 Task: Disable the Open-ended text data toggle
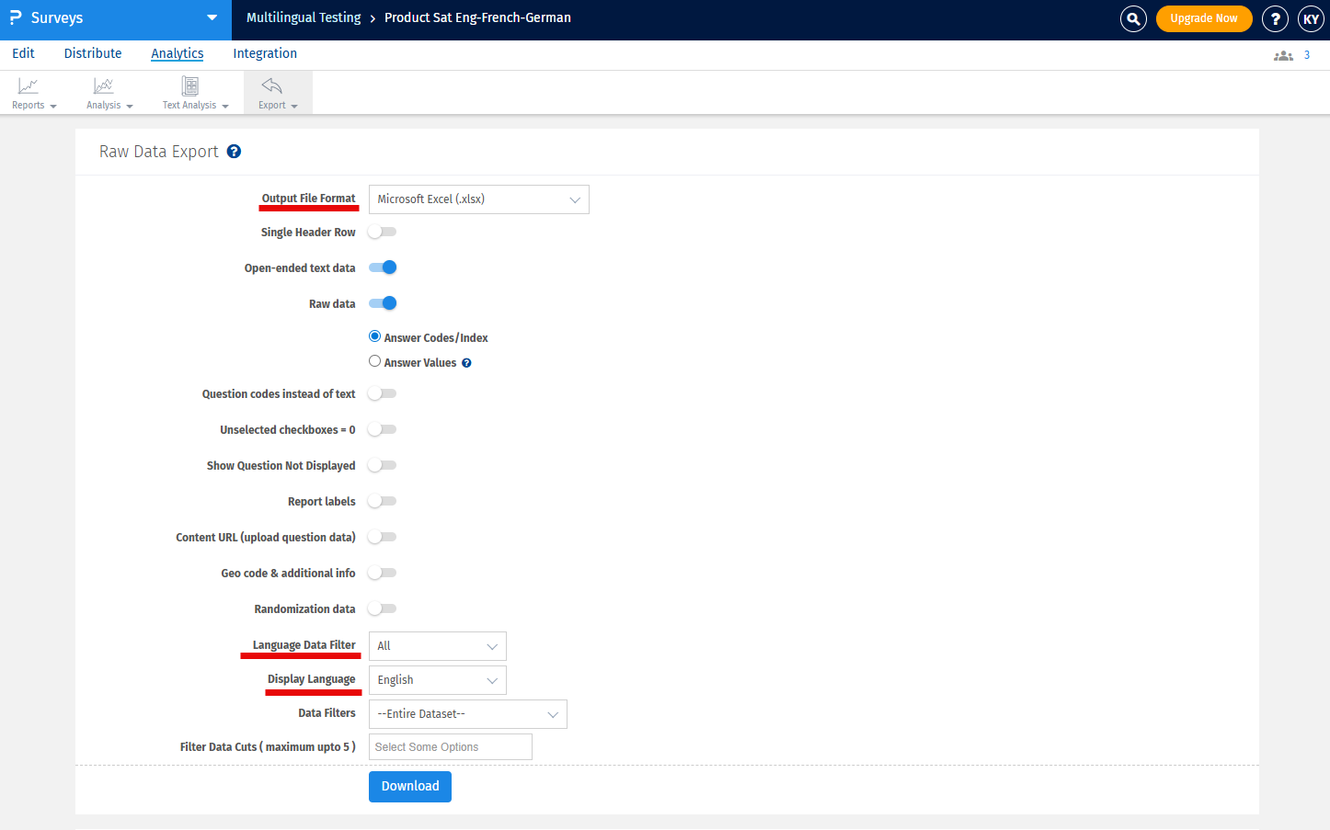[x=383, y=267]
